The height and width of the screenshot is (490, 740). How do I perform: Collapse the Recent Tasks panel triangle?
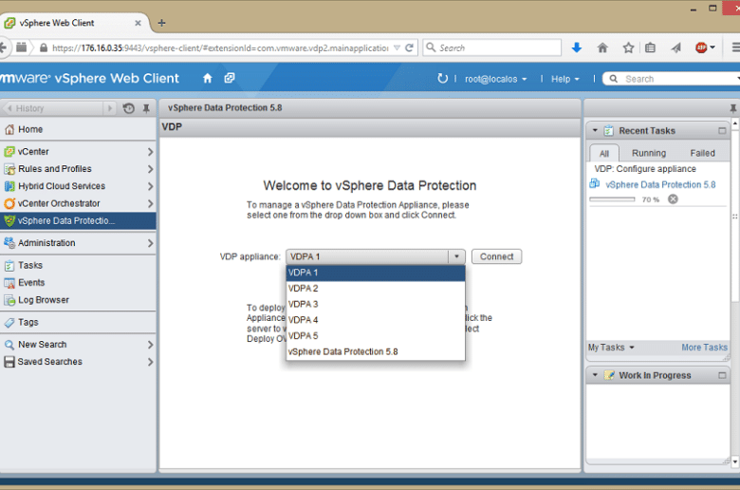[595, 130]
